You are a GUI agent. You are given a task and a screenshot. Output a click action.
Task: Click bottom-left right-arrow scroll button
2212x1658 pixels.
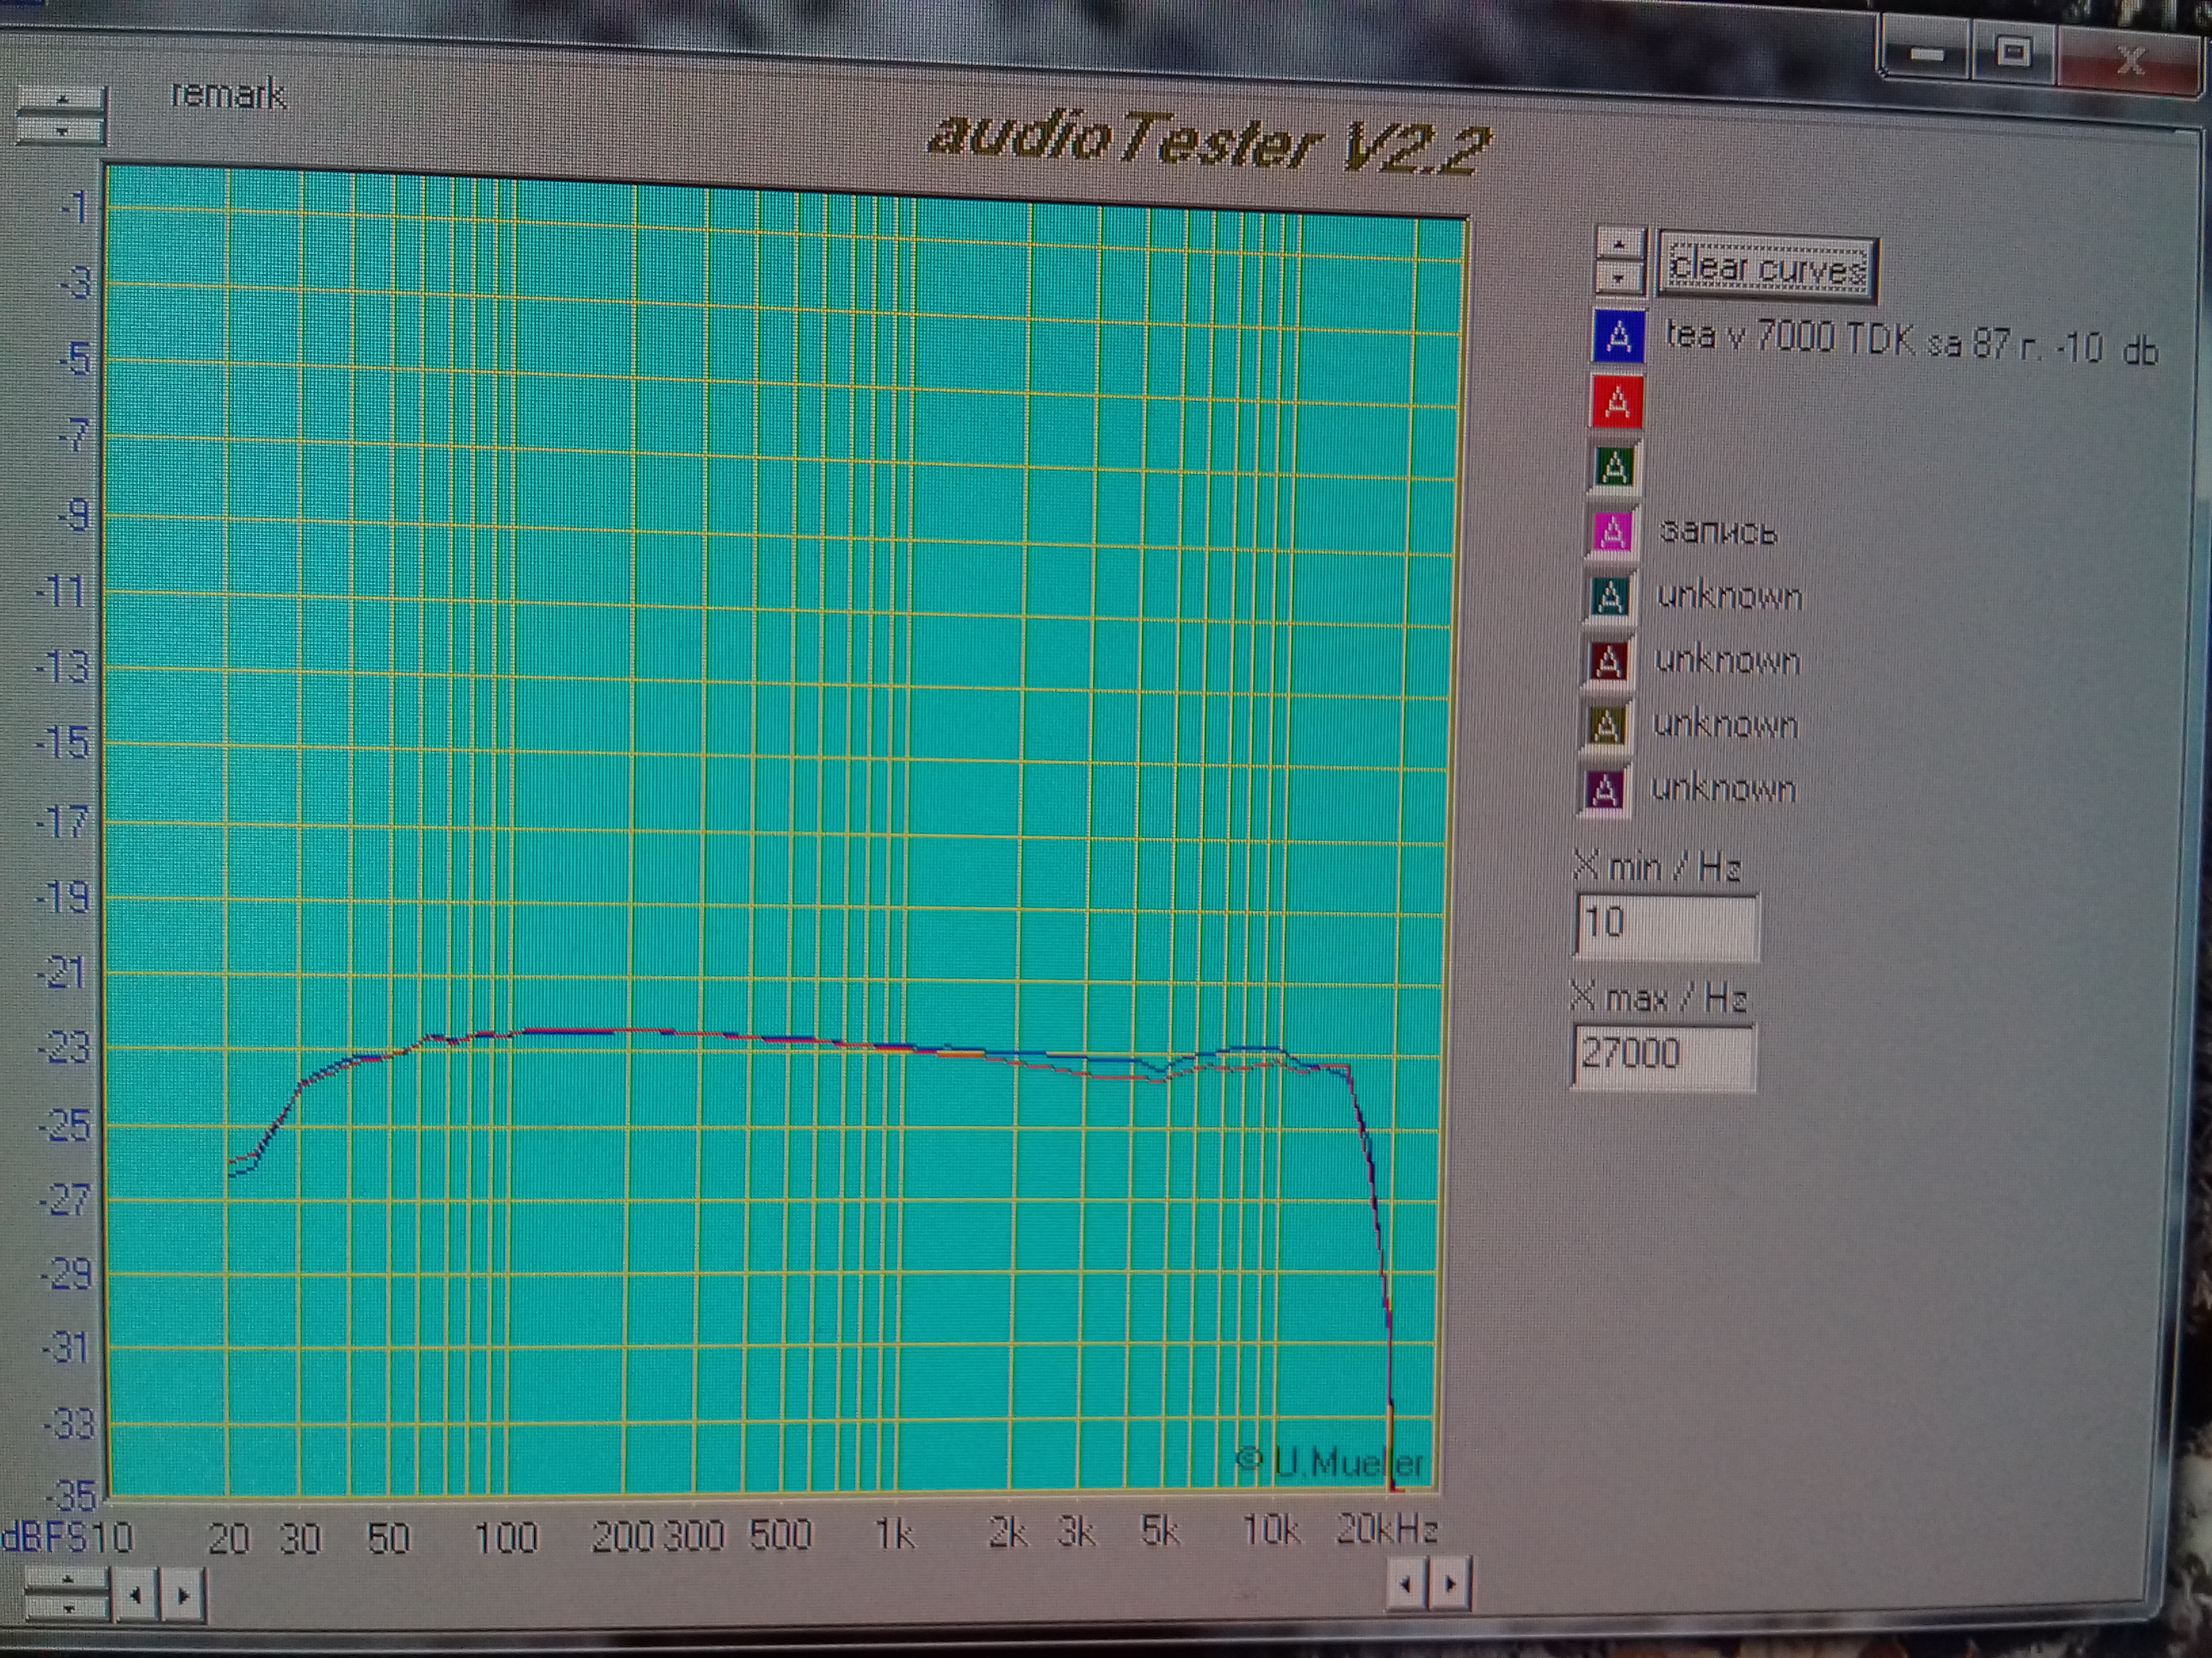pyautogui.click(x=183, y=1596)
